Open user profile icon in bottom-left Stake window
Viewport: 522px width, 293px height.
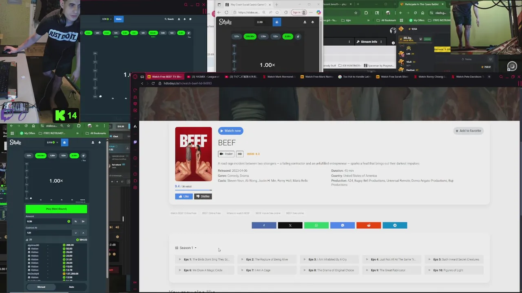pos(93,142)
